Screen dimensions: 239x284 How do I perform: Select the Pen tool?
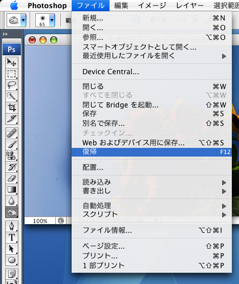12,226
